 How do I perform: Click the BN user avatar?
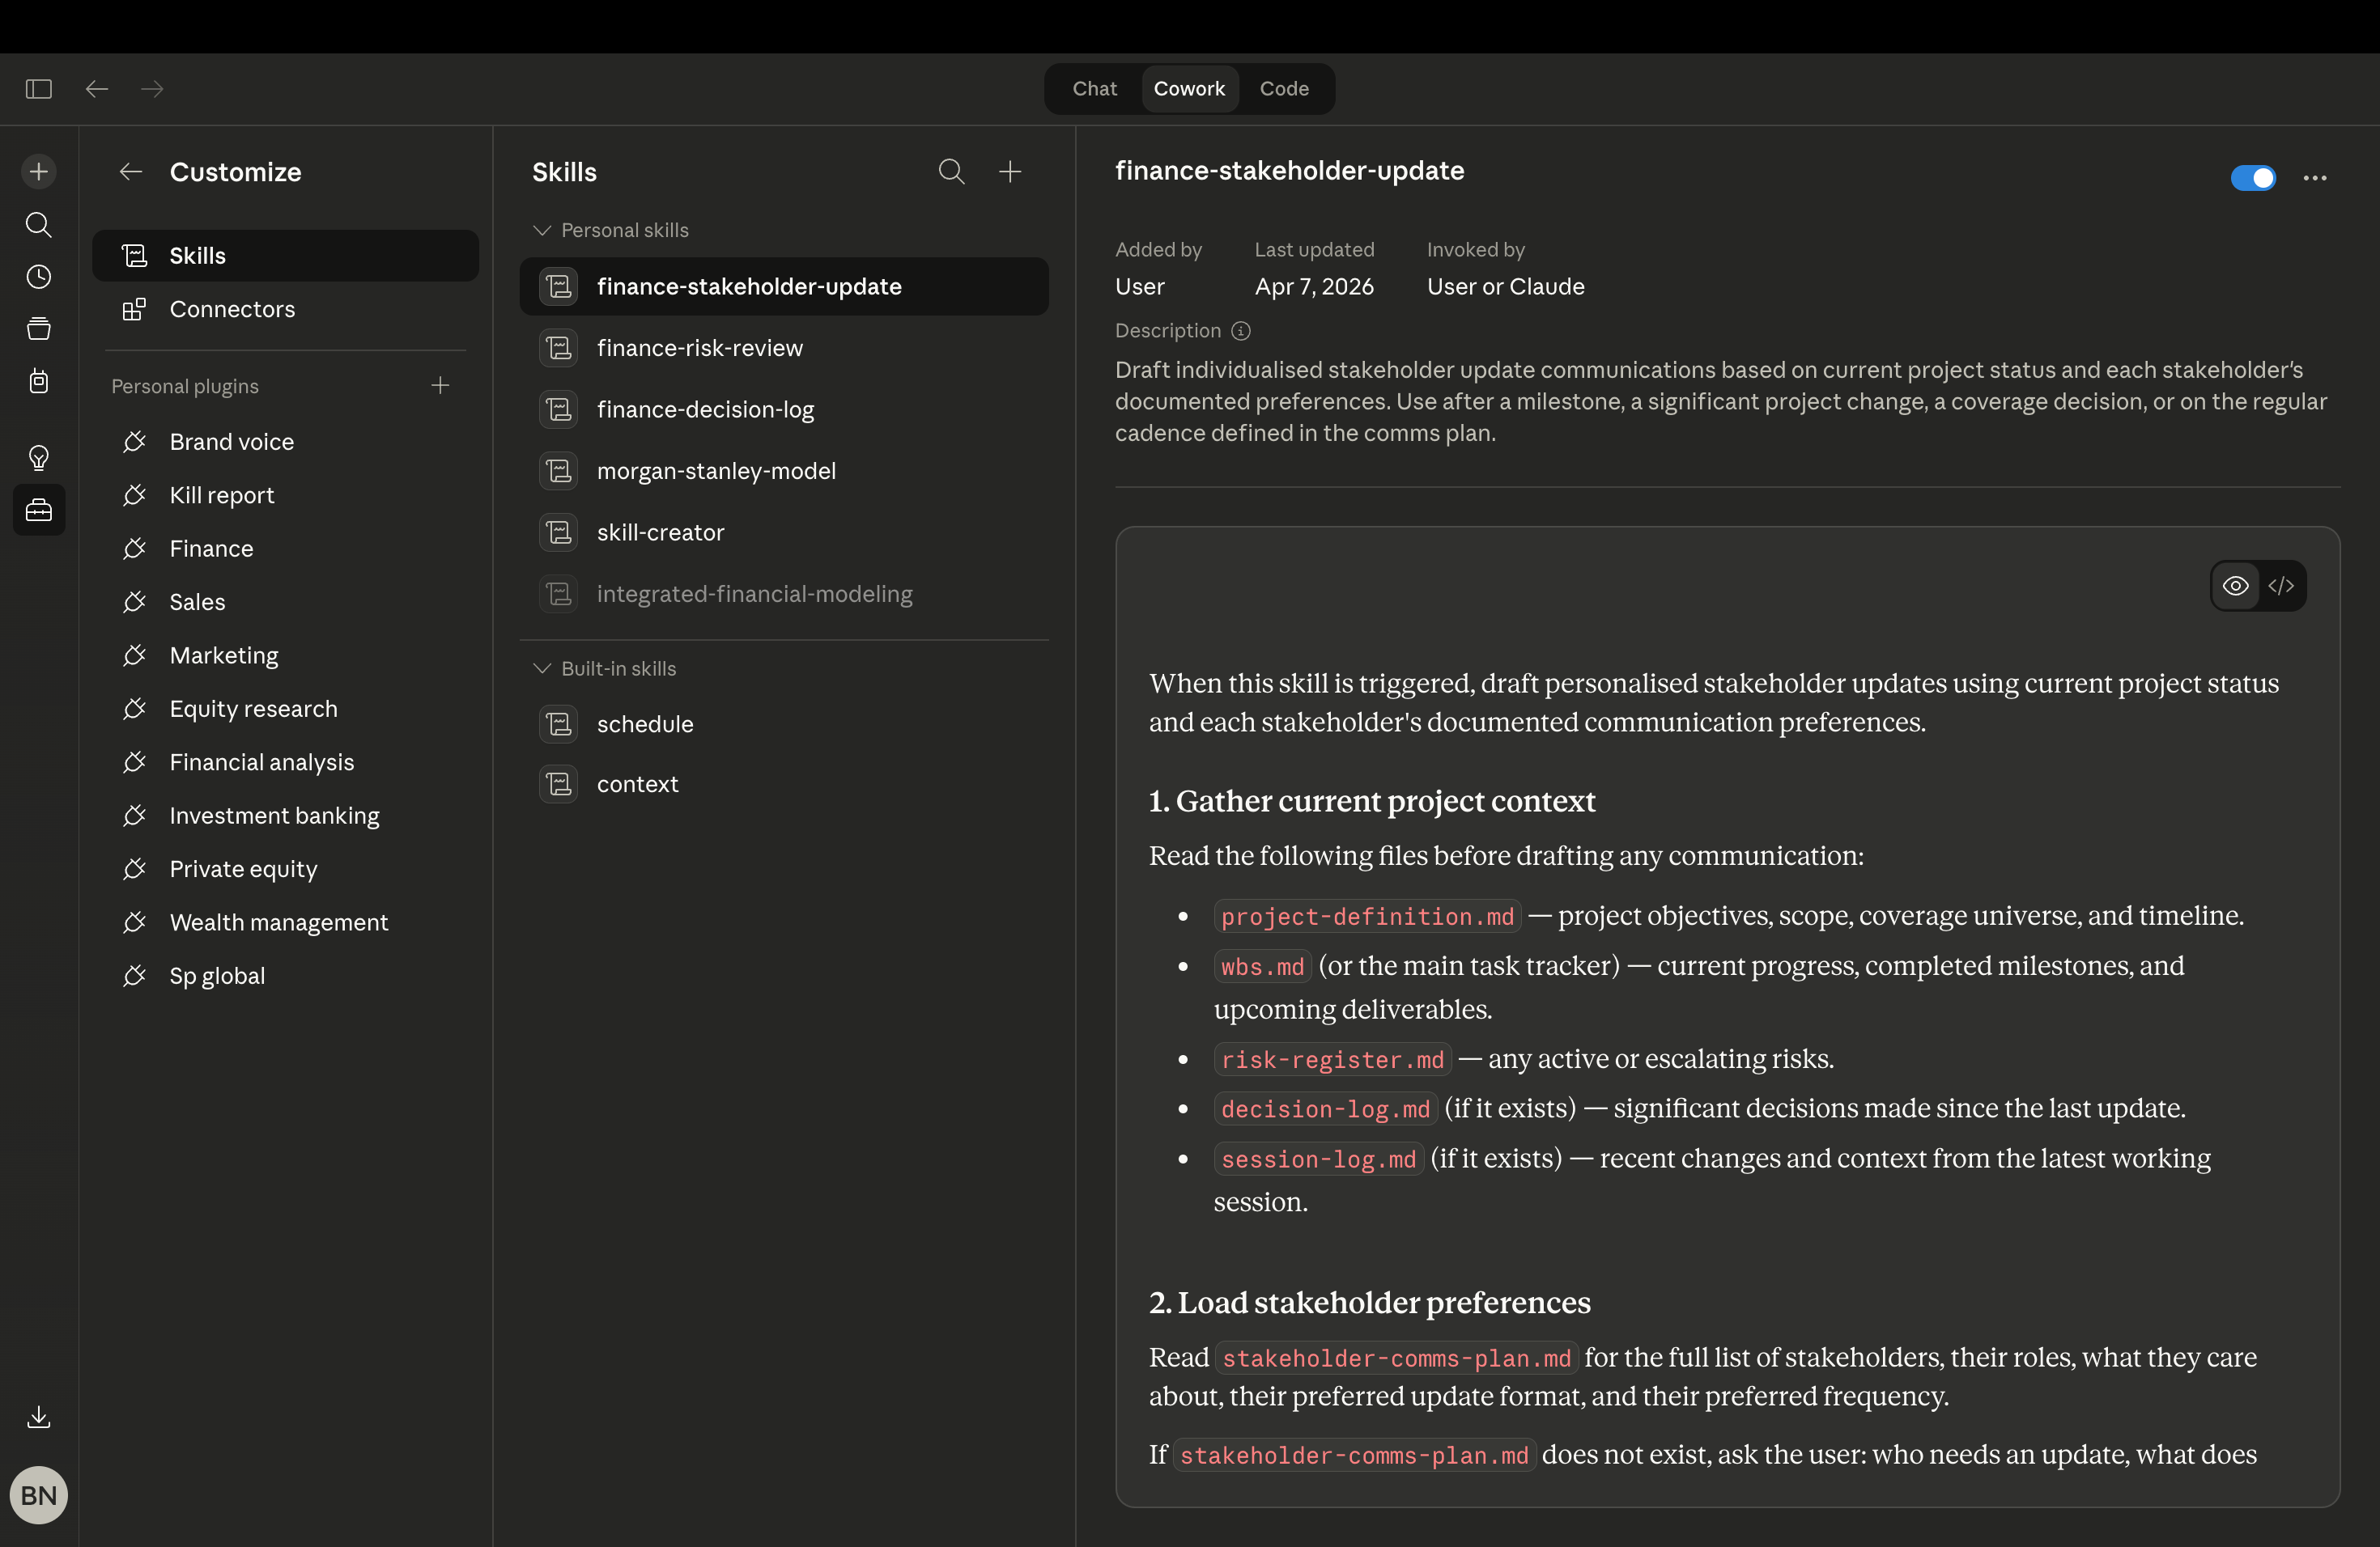[39, 1495]
